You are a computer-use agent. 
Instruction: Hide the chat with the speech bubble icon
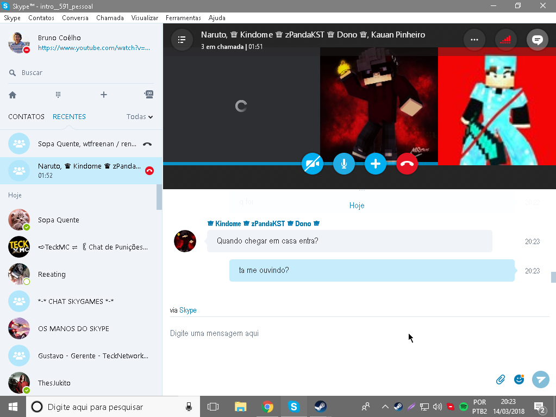(538, 40)
